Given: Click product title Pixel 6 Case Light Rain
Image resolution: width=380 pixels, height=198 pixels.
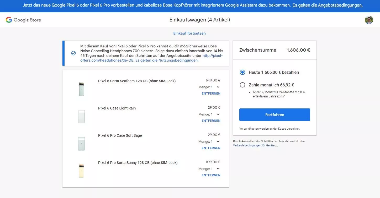Looking at the screenshot, I should [117, 108].
